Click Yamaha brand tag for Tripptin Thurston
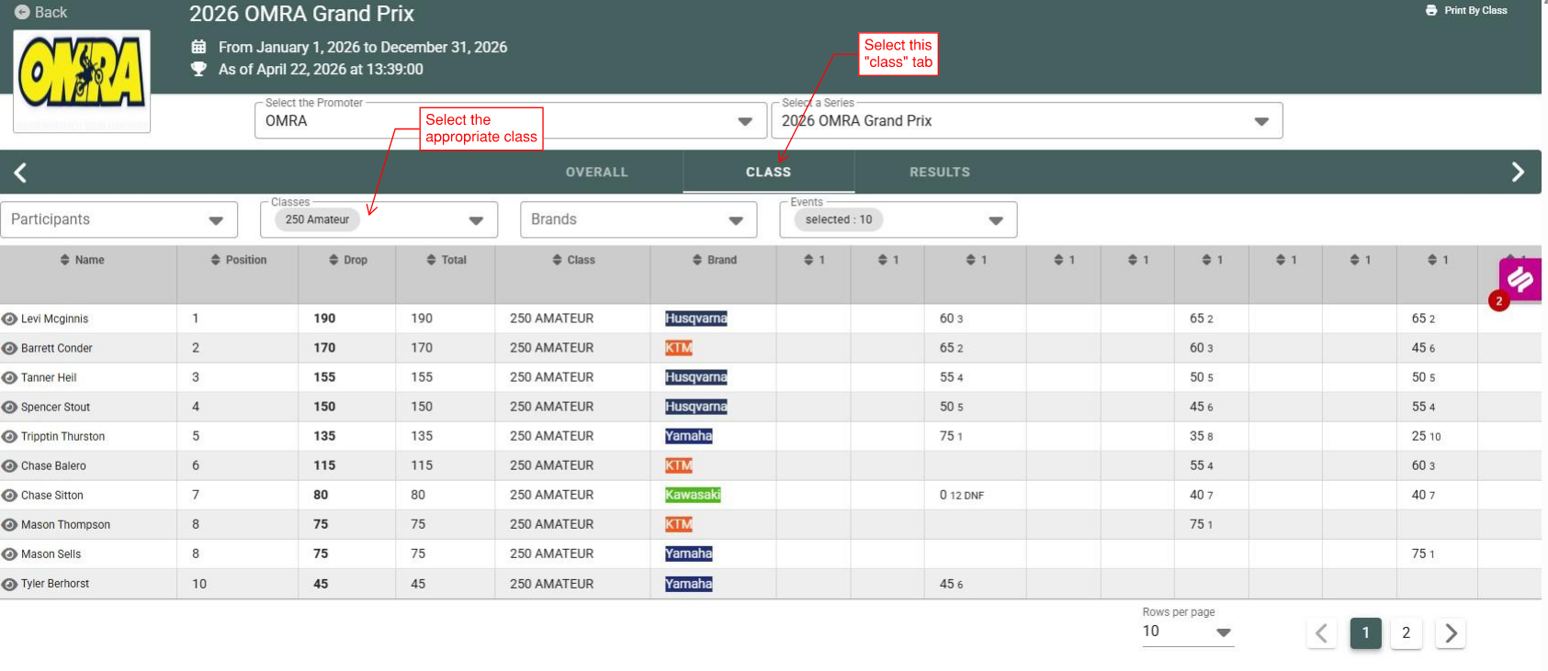1548x671 pixels. (x=689, y=436)
